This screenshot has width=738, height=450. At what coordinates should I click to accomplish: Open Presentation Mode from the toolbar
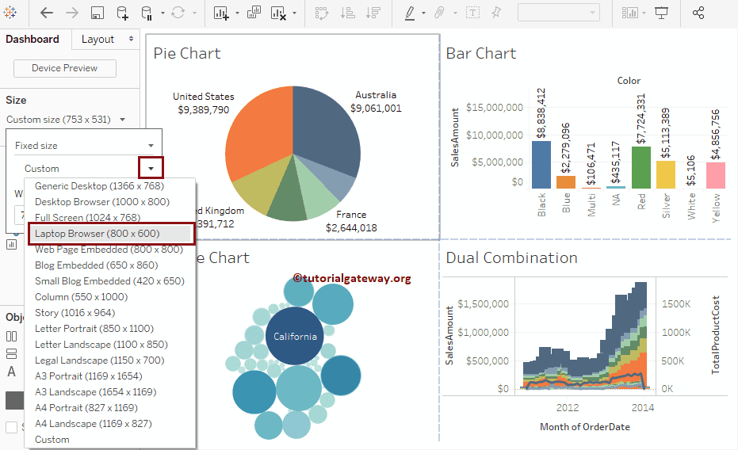[662, 13]
